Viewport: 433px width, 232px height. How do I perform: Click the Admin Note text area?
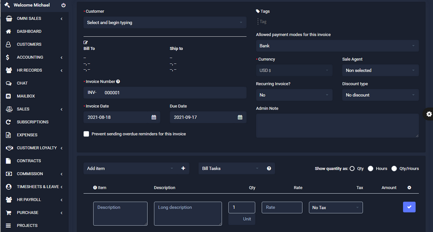pos(337,126)
